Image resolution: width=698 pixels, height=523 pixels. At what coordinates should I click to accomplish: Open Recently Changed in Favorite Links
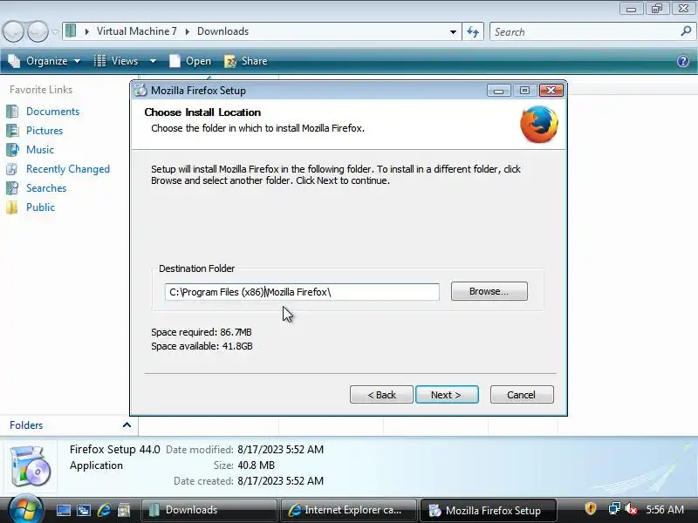pos(68,169)
